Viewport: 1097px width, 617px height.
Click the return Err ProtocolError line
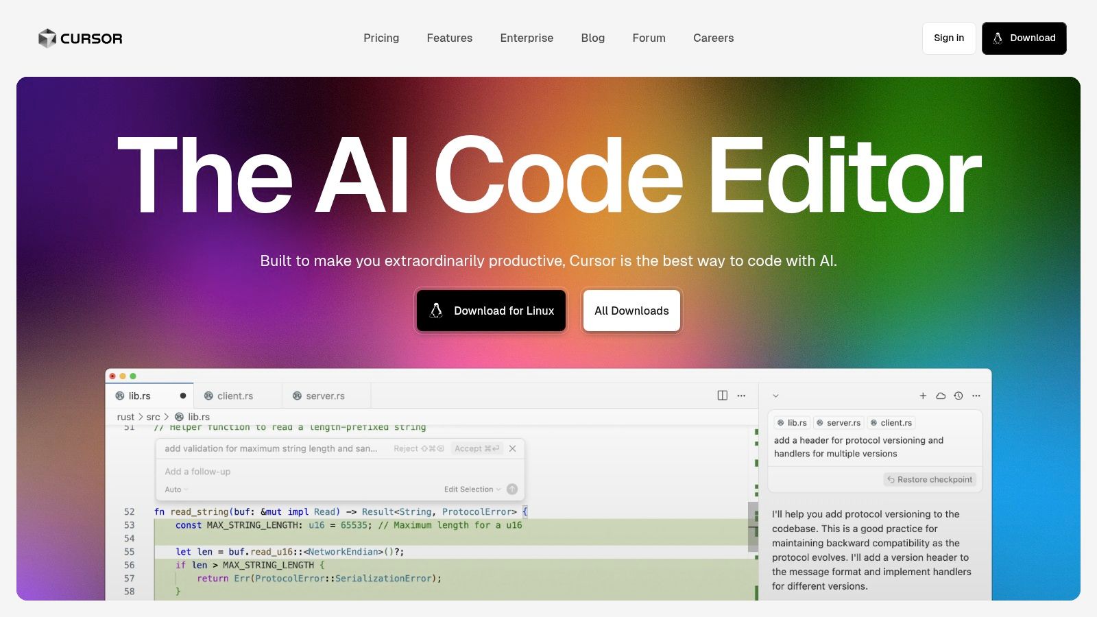pyautogui.click(x=320, y=579)
